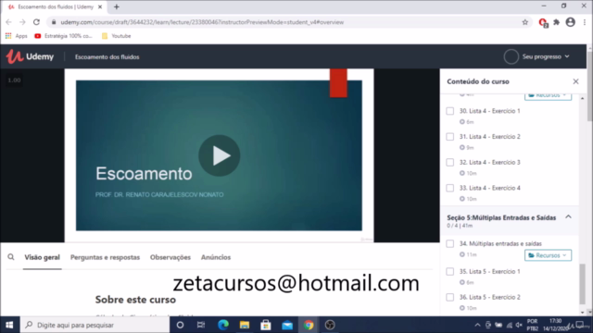Open the Mail app from taskbar

(287, 325)
